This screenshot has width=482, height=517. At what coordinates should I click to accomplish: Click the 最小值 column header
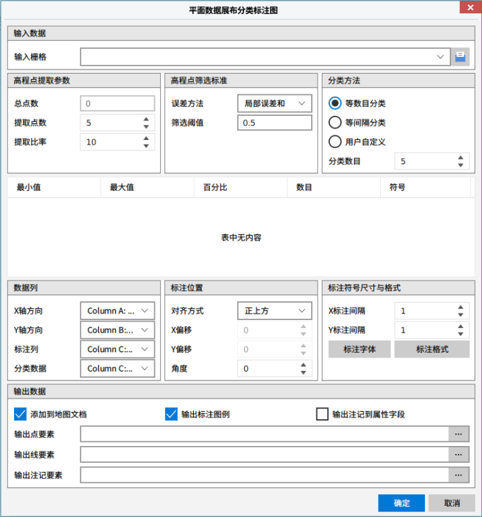click(29, 188)
